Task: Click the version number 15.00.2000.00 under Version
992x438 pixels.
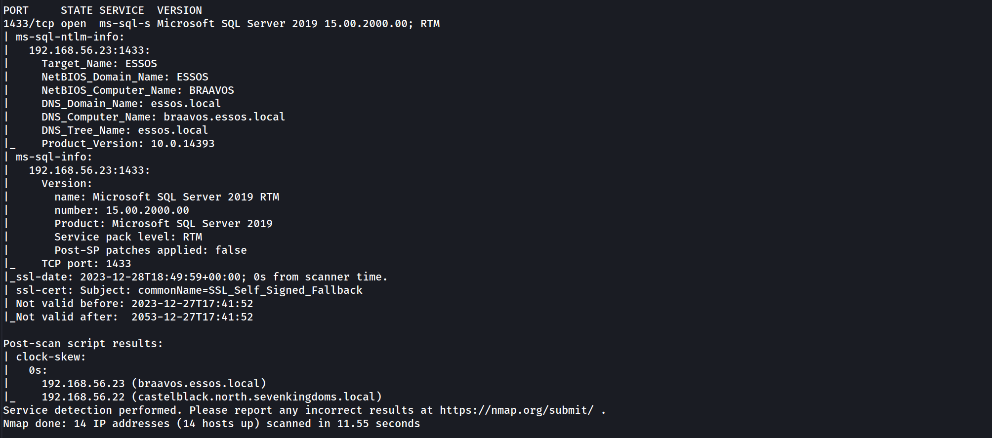Action: coord(147,210)
